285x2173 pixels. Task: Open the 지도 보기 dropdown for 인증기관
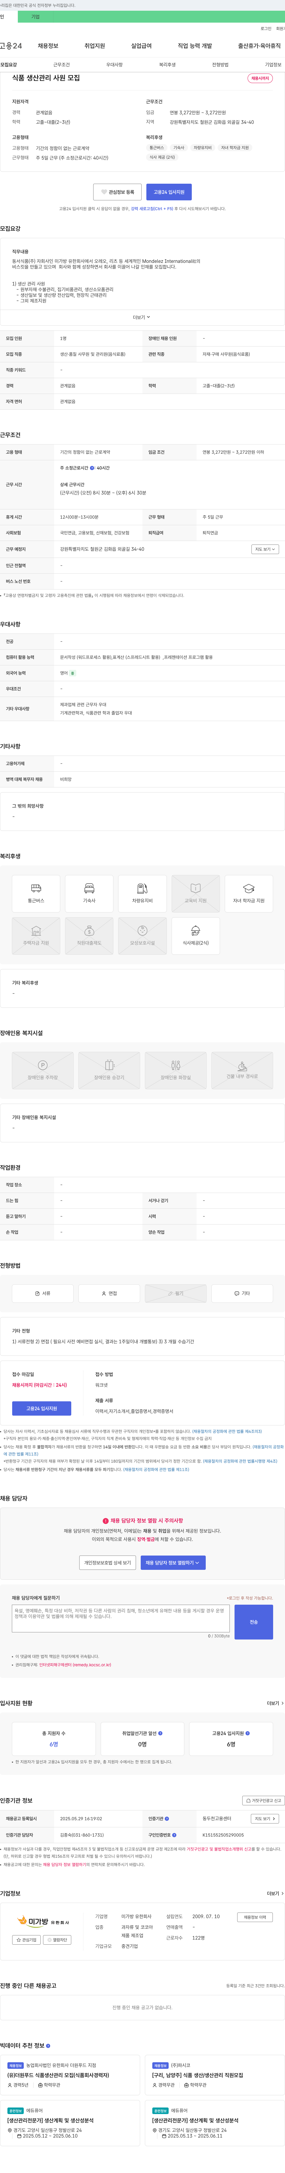(265, 1819)
